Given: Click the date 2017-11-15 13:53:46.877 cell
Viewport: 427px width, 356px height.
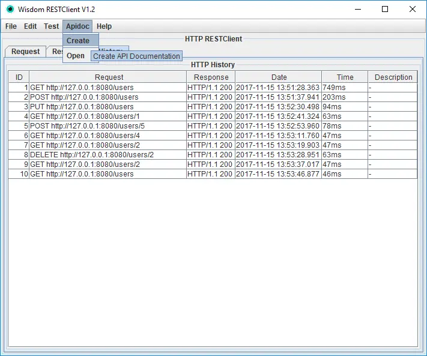Looking at the screenshot, I should (x=278, y=174).
